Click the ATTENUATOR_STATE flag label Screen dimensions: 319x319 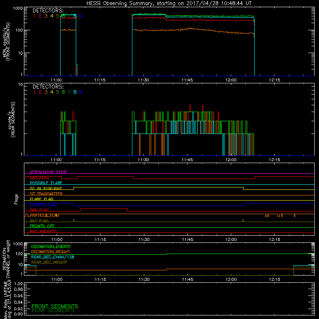tap(48, 172)
